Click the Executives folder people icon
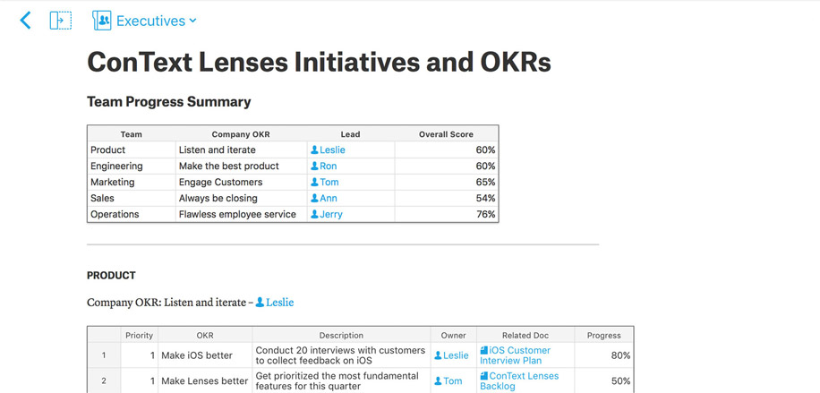This screenshot has height=393, width=820. (102, 21)
